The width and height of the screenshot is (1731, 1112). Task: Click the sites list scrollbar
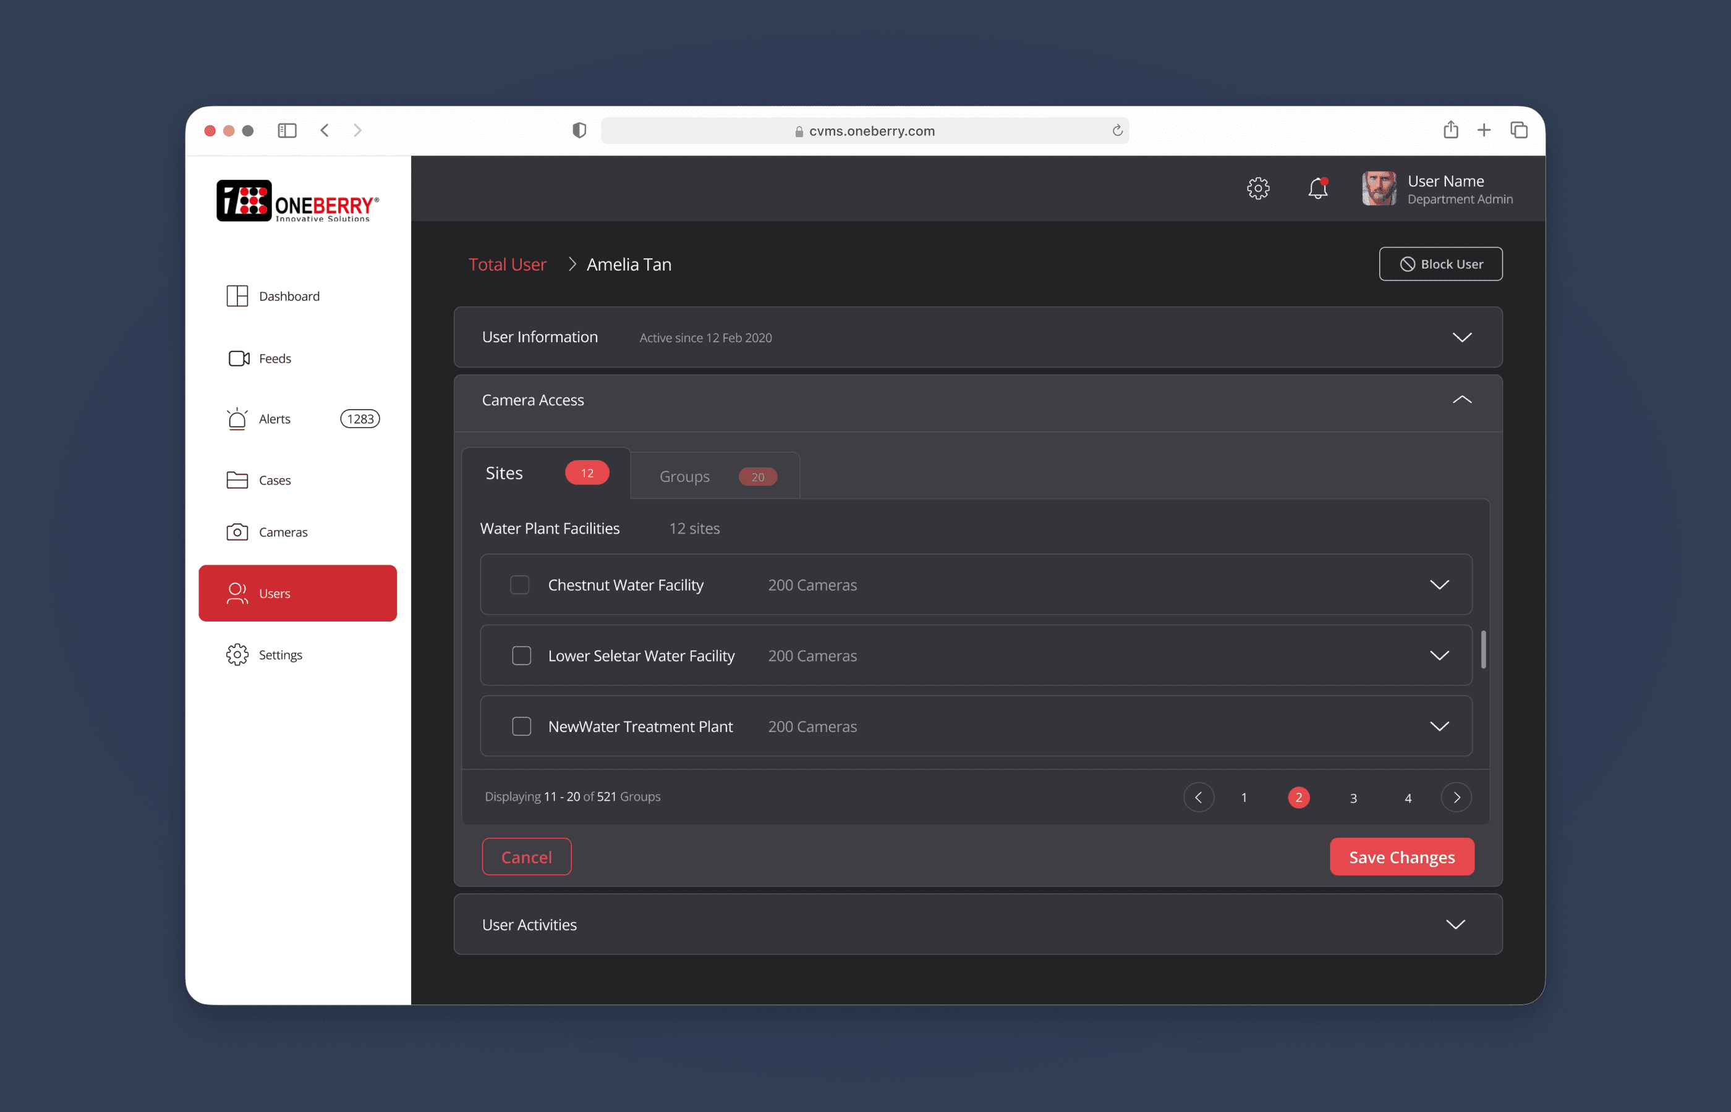click(x=1483, y=649)
